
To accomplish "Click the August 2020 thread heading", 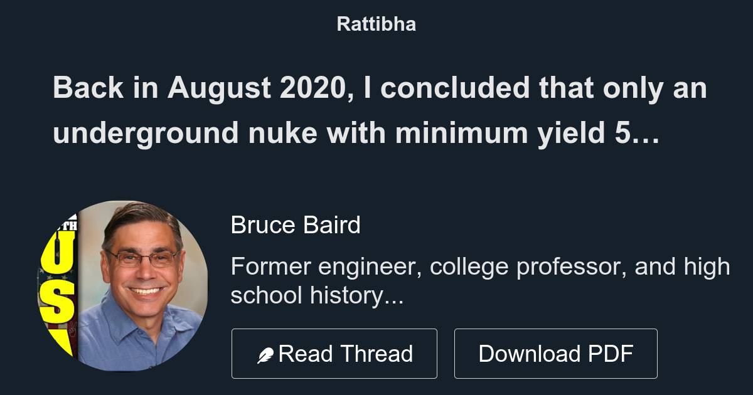I will click(376, 88).
